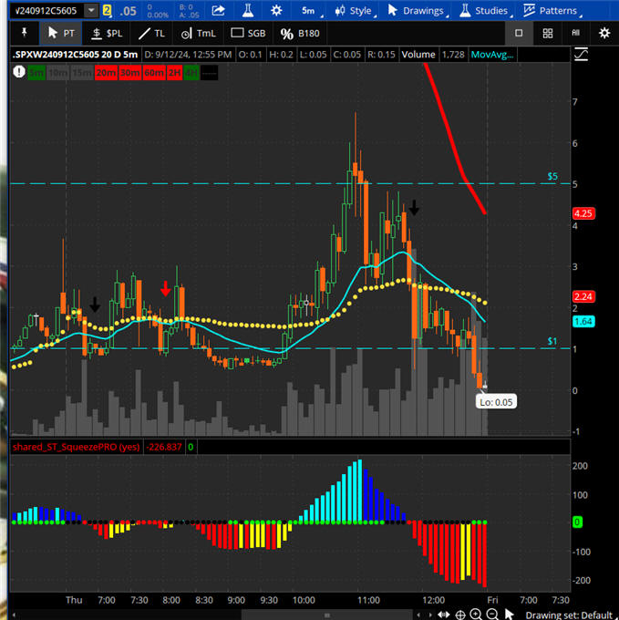
Task: Click the line chart icon on price axis
Action: [582, 56]
